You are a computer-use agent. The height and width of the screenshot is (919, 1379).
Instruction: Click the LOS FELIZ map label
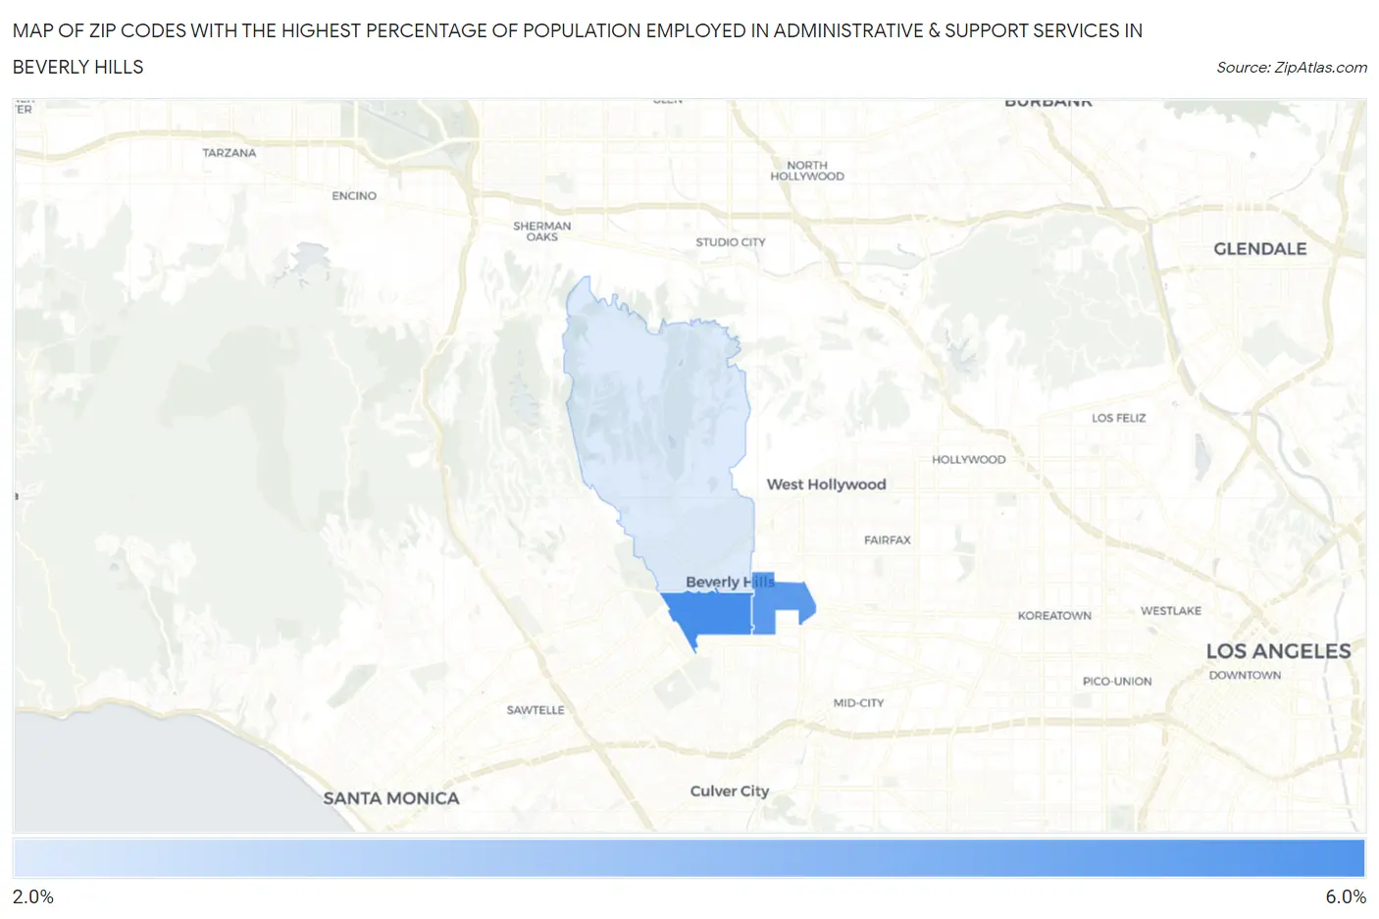(x=1119, y=418)
